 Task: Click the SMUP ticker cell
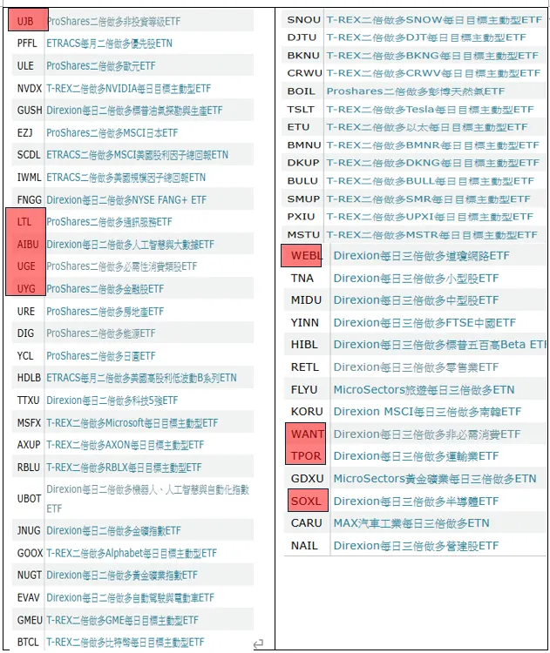[303, 199]
